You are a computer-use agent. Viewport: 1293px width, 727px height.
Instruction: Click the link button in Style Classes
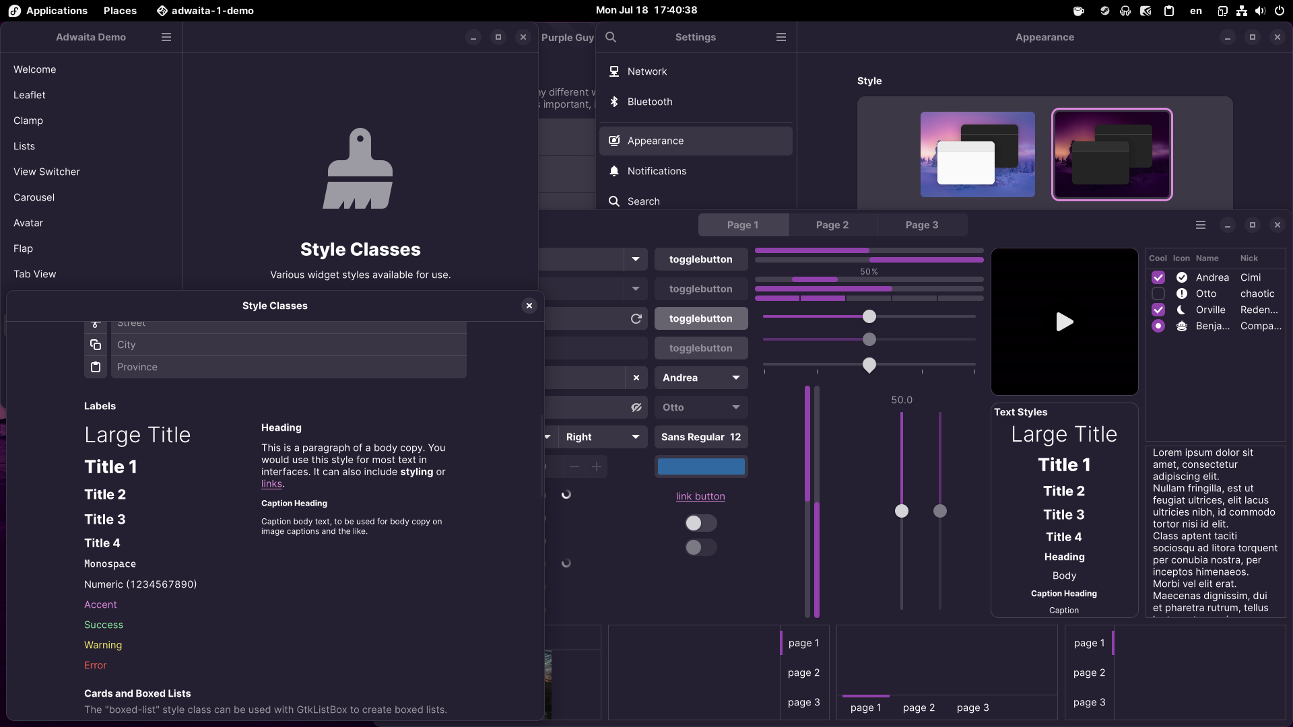point(700,496)
